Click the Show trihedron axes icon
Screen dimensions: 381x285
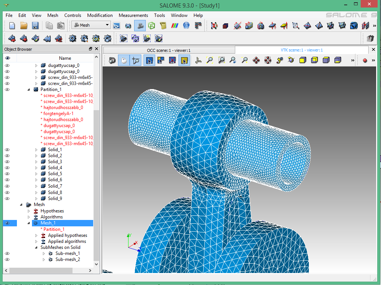(x=198, y=60)
